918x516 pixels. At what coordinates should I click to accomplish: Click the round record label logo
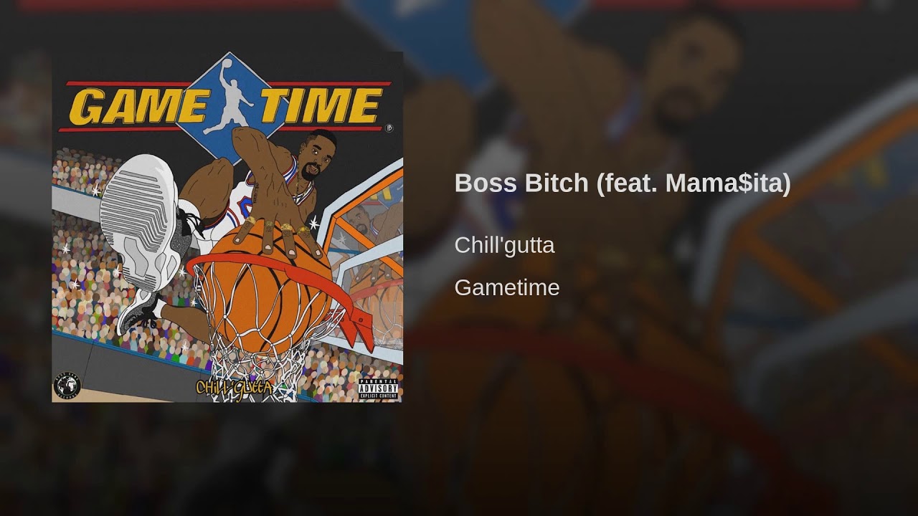click(67, 386)
